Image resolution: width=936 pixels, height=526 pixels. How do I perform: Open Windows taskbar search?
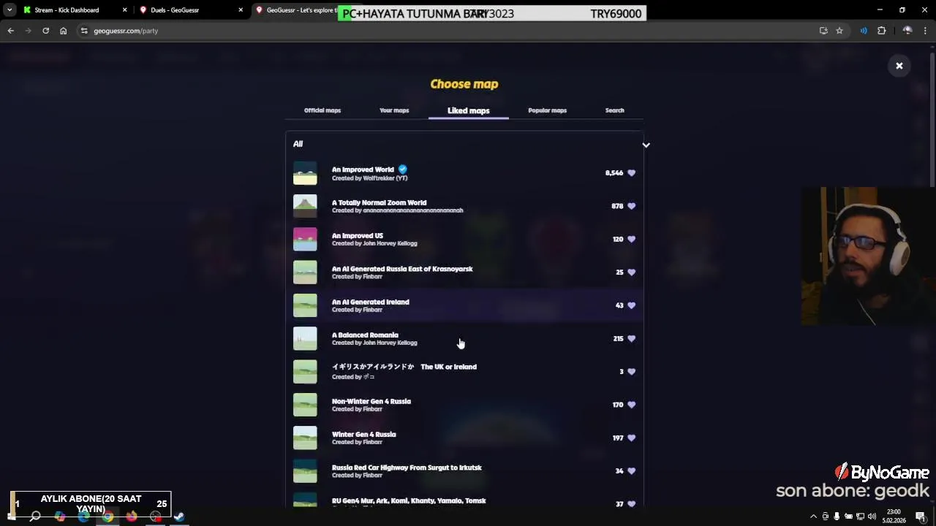34,517
